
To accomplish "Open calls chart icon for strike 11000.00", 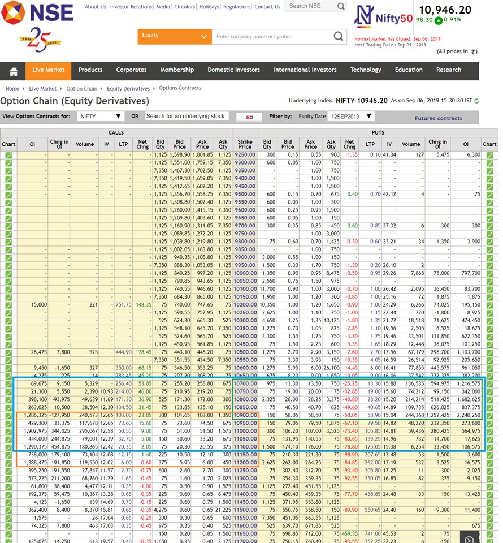I will (x=8, y=432).
